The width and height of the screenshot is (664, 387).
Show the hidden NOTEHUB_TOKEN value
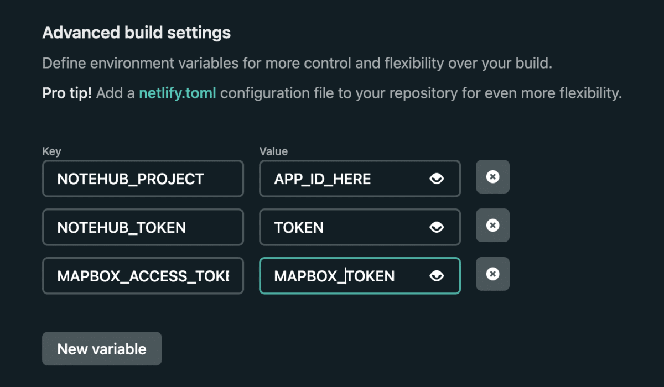coord(437,227)
